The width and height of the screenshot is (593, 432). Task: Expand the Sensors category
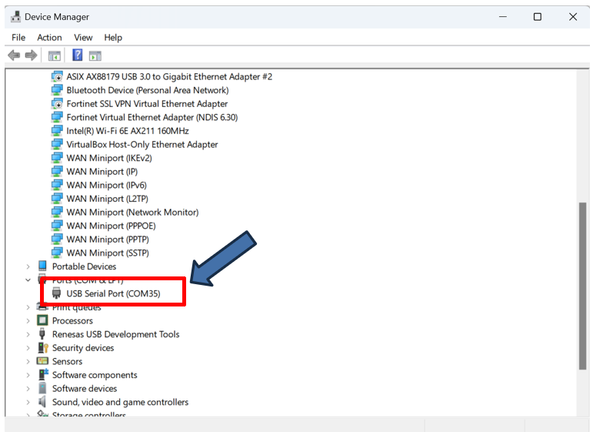click(28, 362)
